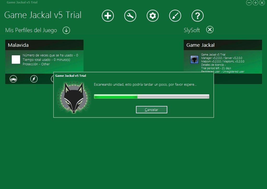
Task: Click the down arrow beside Mis Perfiles del Juego
Action: click(66, 30)
